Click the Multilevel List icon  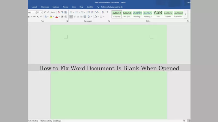(82, 12)
